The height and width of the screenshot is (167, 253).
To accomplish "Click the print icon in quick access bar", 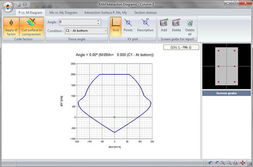I will click(x=19, y=4).
